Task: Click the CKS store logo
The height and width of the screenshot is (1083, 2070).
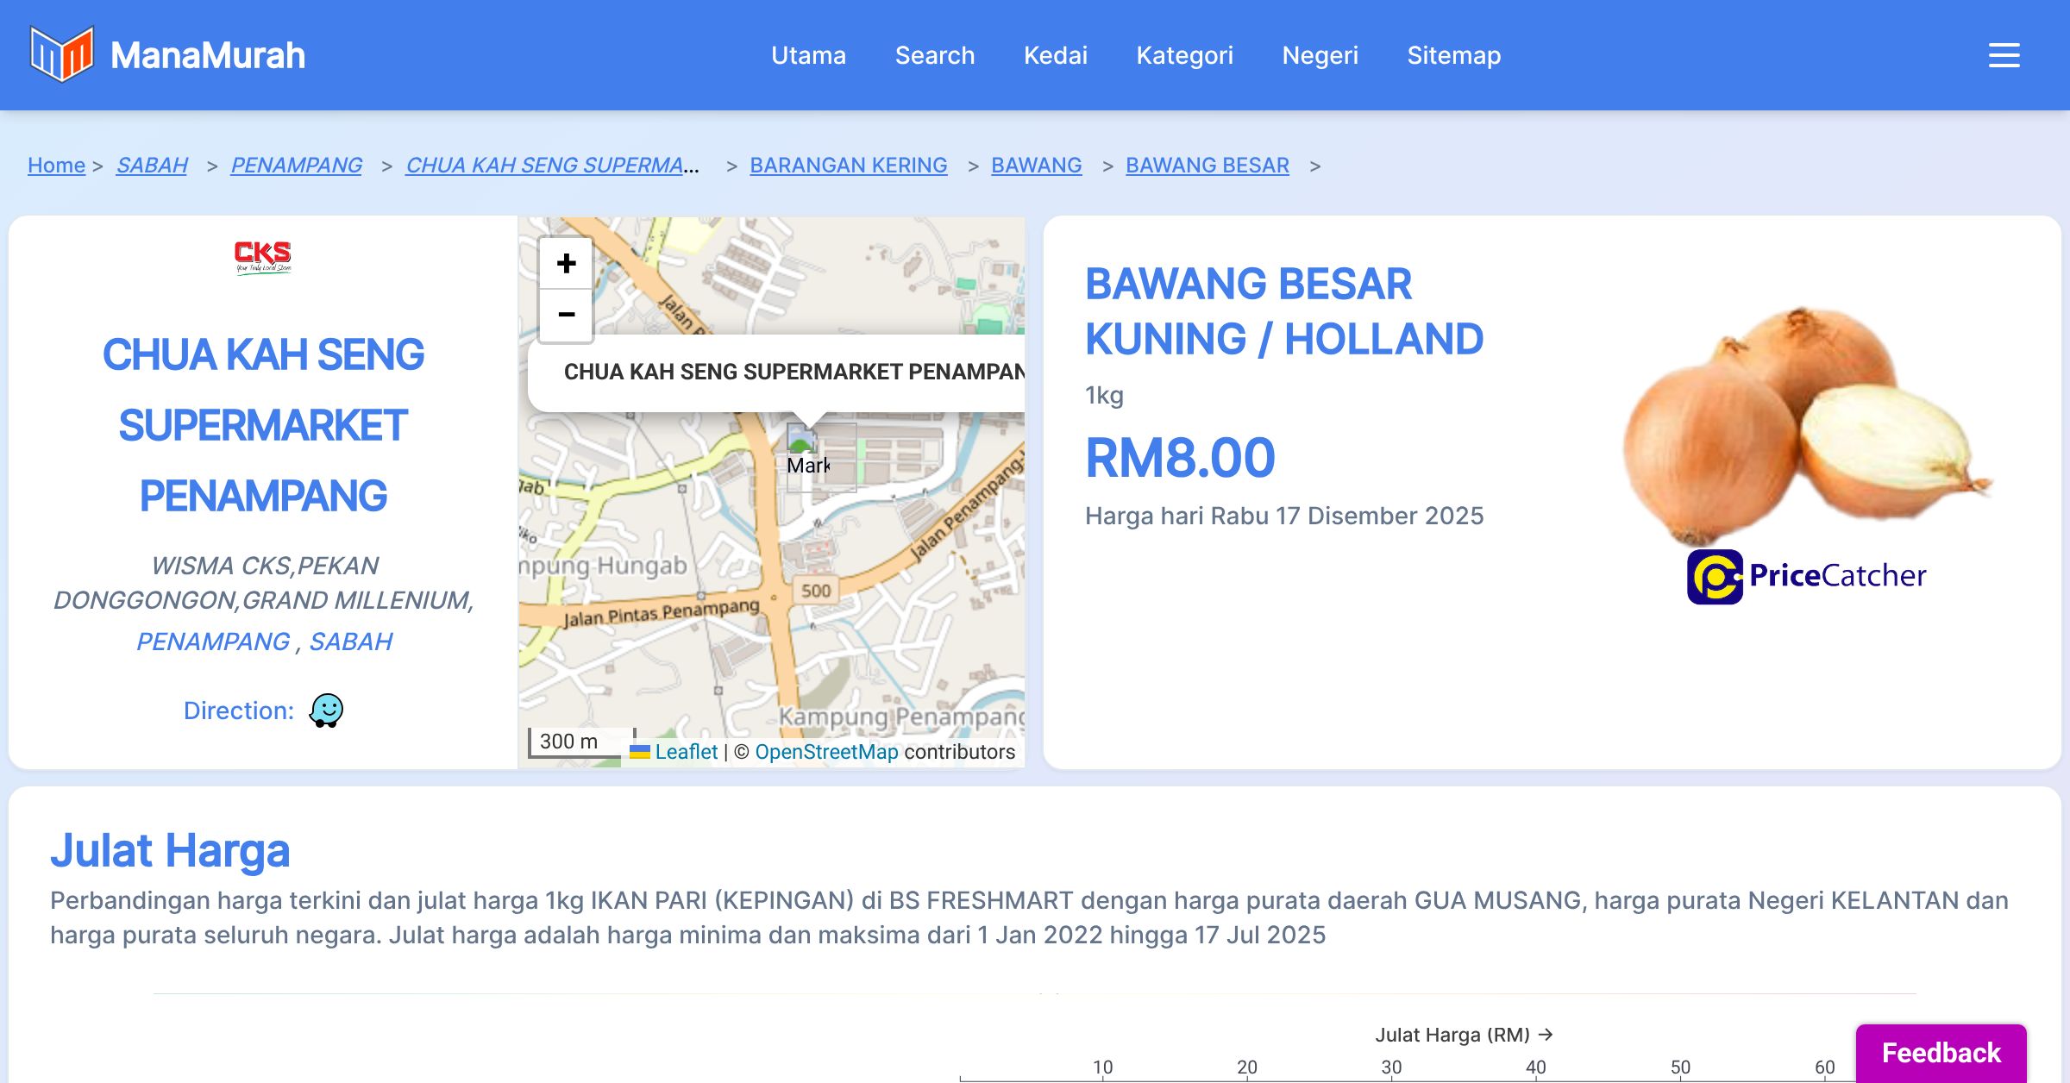Action: point(263,256)
